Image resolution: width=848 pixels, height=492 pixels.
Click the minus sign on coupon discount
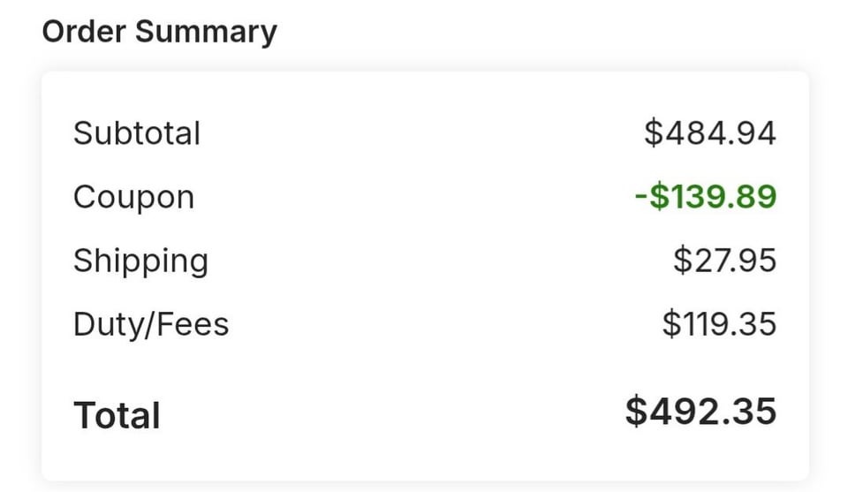[641, 197]
